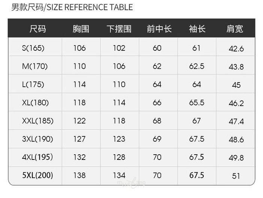The height and width of the screenshot is (198, 263).
Task: Click the 肩宽 column header
Action: (x=235, y=29)
